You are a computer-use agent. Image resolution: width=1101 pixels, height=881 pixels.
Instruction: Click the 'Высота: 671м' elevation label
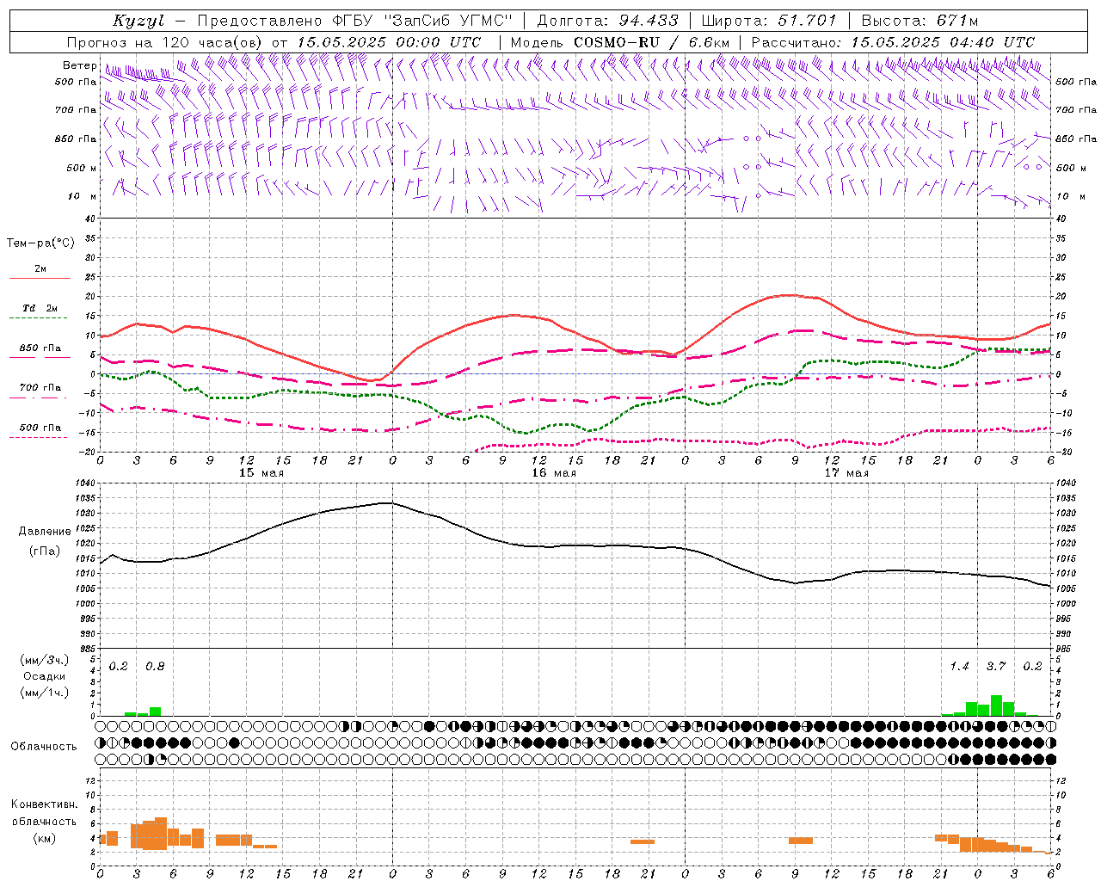tap(920, 21)
